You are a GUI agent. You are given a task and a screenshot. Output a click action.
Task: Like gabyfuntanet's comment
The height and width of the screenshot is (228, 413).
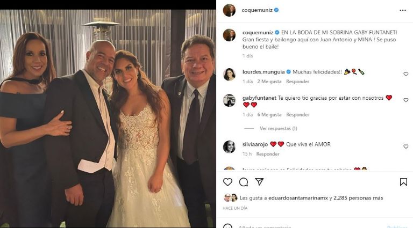click(405, 100)
